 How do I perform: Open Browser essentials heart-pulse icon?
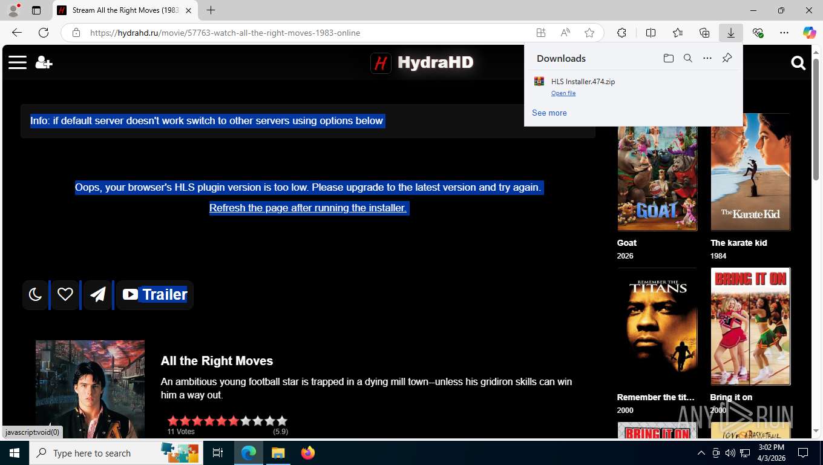(758, 33)
